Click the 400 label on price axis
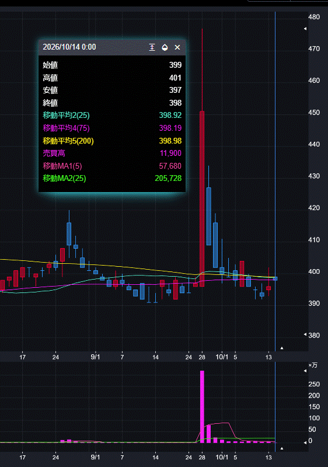This screenshot has height=467, width=328. tap(314, 271)
